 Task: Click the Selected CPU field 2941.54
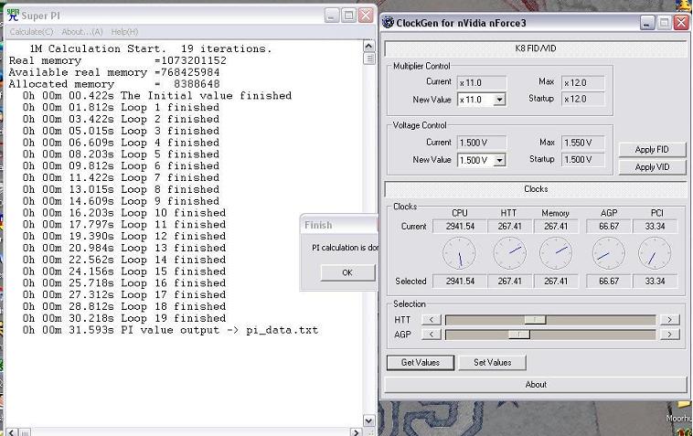pyautogui.click(x=460, y=282)
